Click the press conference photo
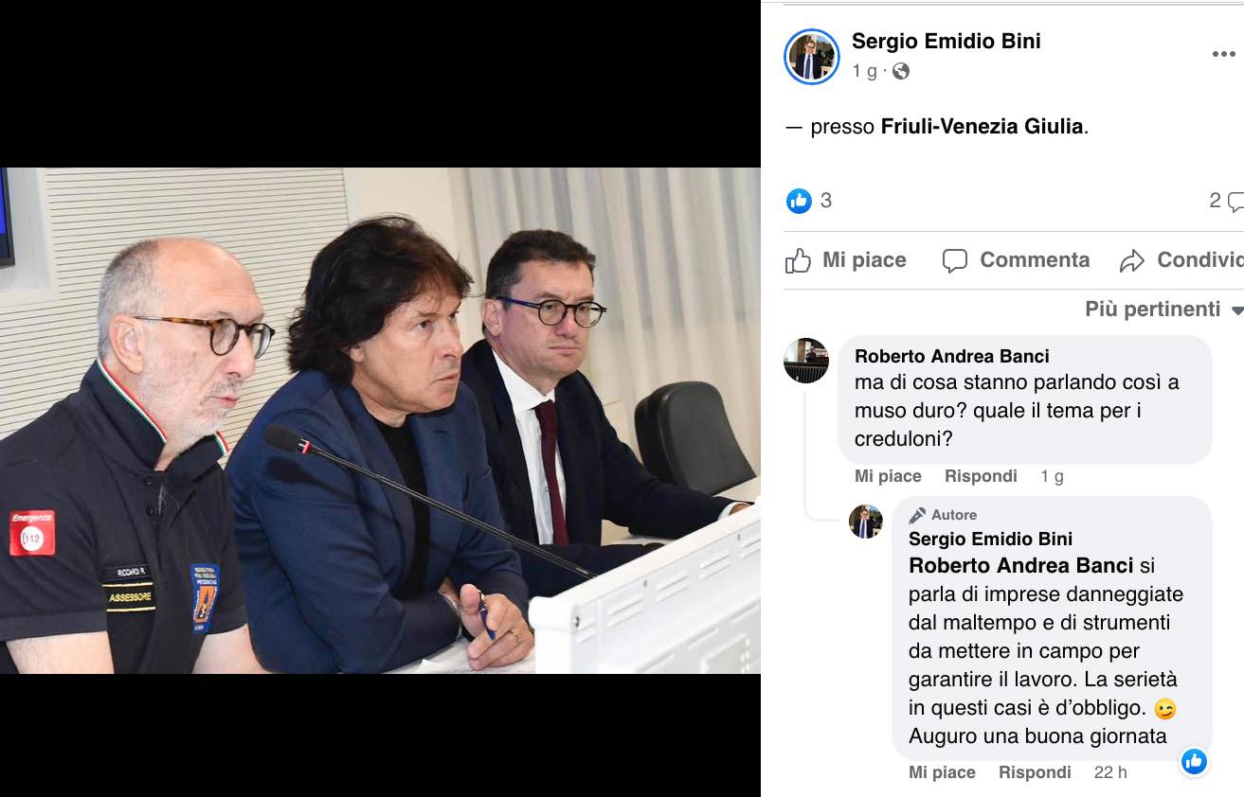Image resolution: width=1244 pixels, height=797 pixels. 380,420
